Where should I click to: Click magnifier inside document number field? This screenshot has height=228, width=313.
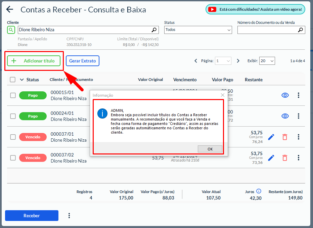tap(300, 30)
